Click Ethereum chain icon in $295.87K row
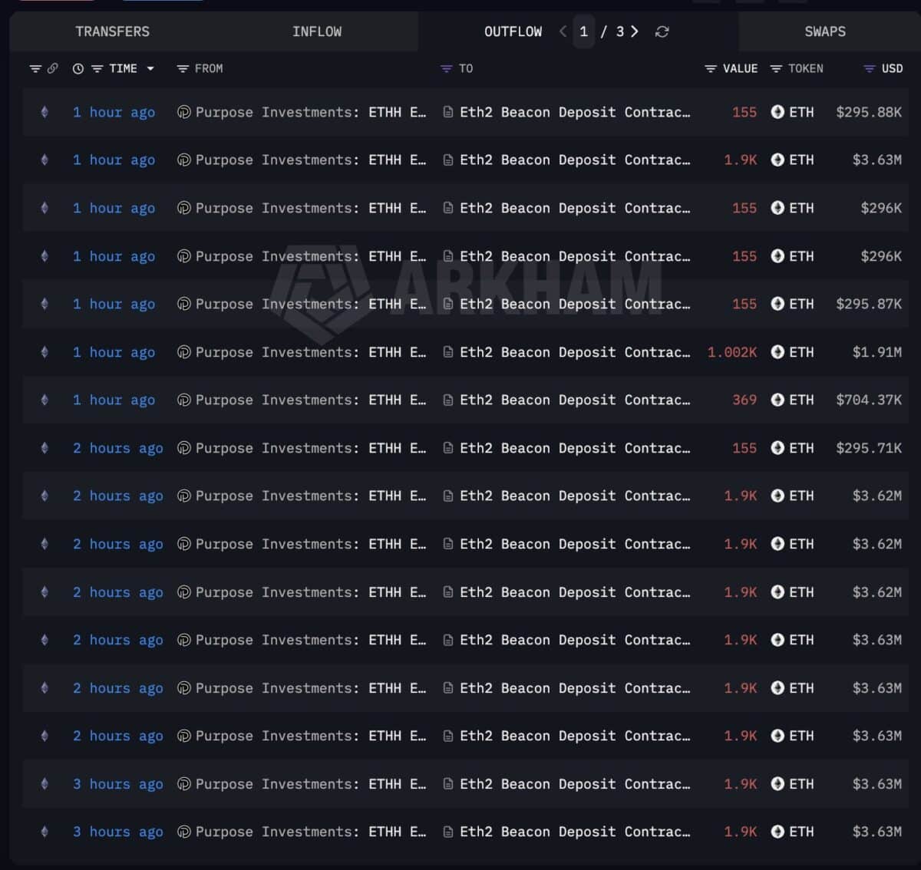921x870 pixels. click(45, 304)
